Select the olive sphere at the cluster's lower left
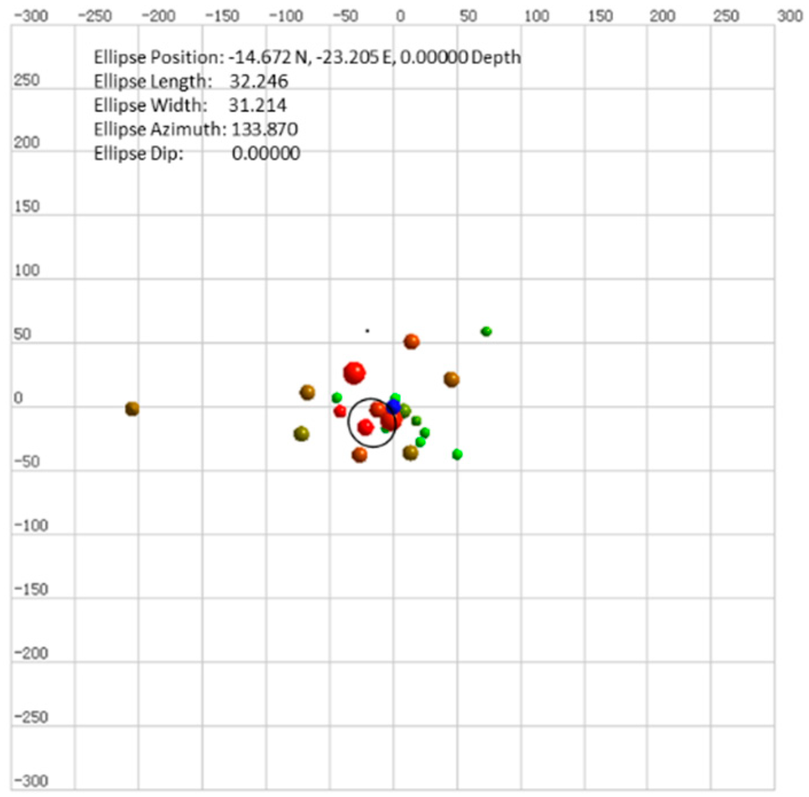 coord(301,434)
